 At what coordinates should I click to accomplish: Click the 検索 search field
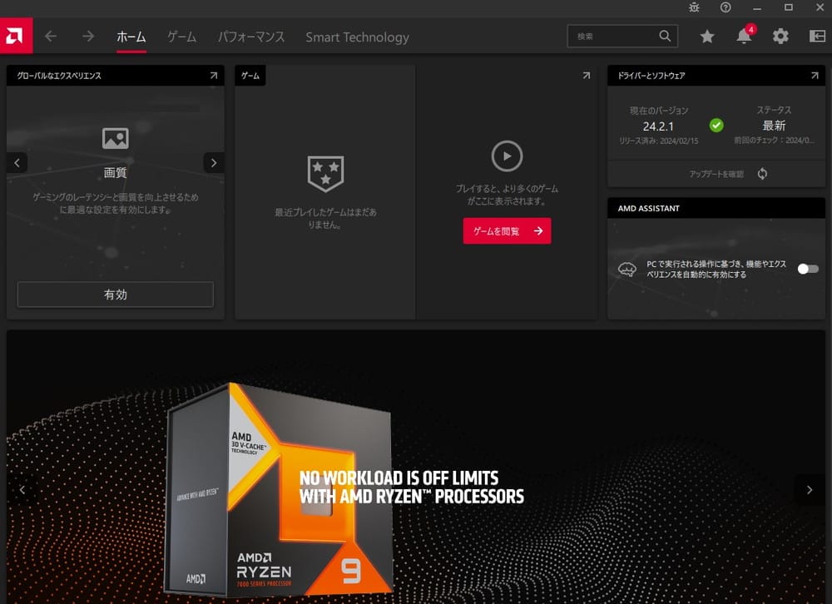(614, 37)
